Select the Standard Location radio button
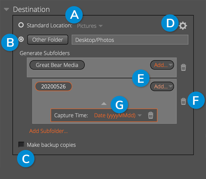This screenshot has height=179, width=206. [21, 25]
